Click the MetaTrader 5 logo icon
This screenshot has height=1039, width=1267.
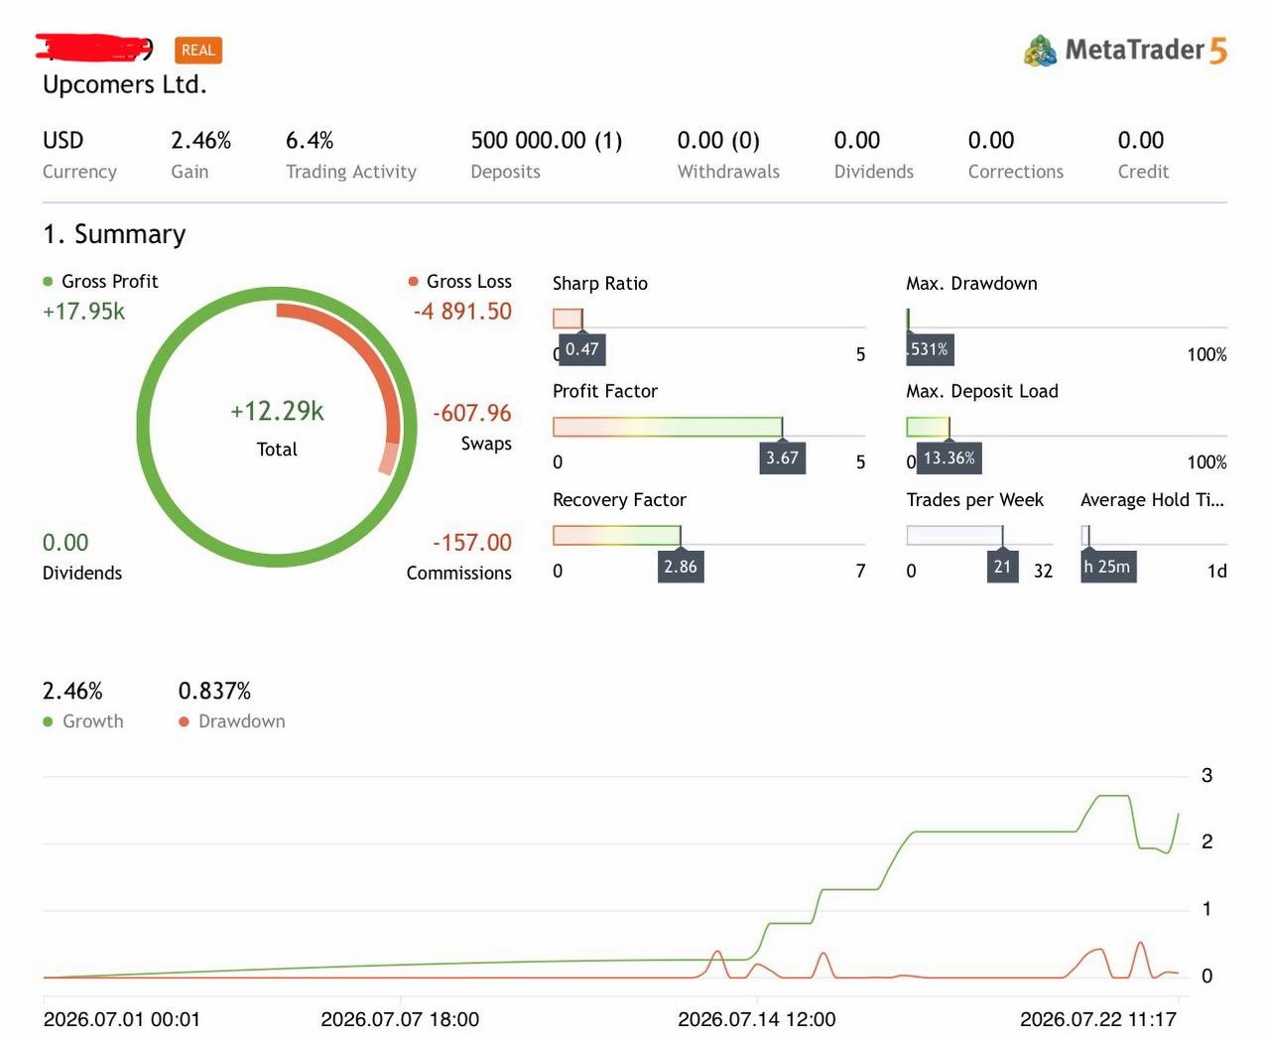pyautogui.click(x=1040, y=51)
